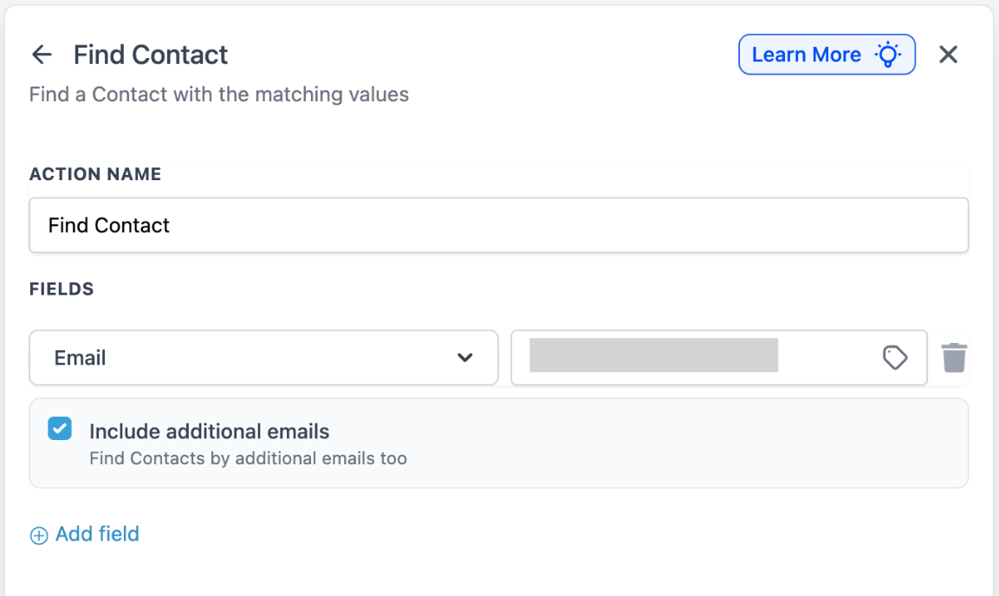The width and height of the screenshot is (999, 596).
Task: Click the lightbulb icon in Learn More
Action: [888, 55]
